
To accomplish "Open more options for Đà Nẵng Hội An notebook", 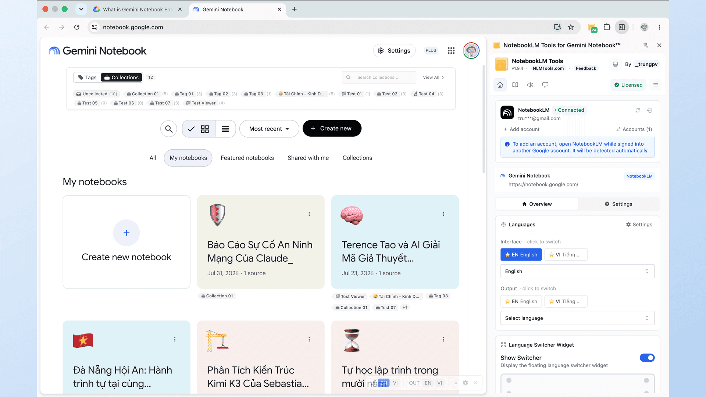I will coord(175,339).
